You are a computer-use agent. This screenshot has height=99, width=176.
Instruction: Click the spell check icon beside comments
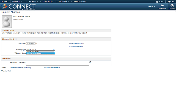[x=90, y=62]
